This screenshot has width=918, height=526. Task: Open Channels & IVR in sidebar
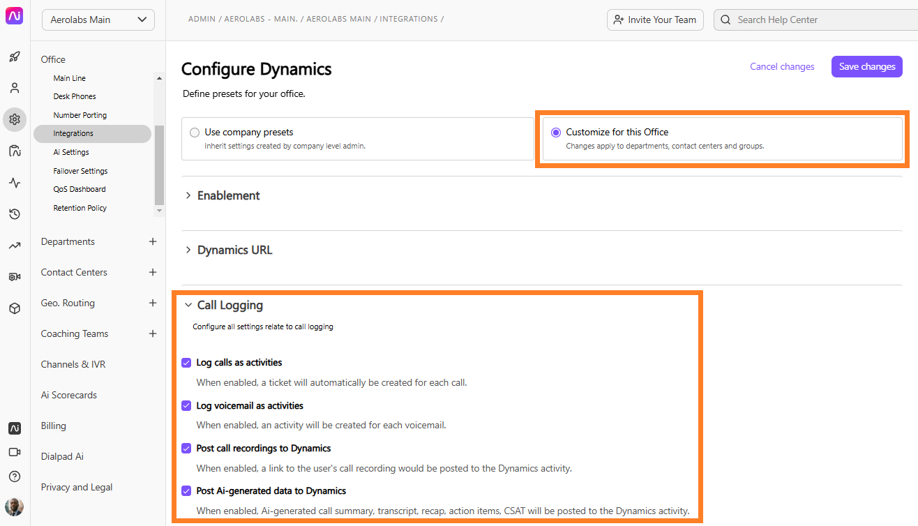[x=73, y=364]
